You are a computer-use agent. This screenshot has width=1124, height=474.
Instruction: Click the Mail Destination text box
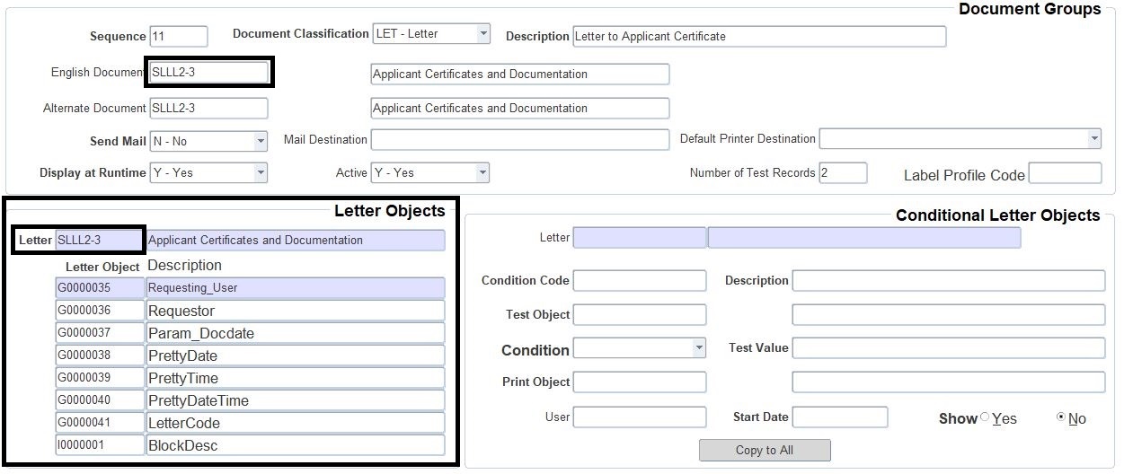tap(520, 140)
